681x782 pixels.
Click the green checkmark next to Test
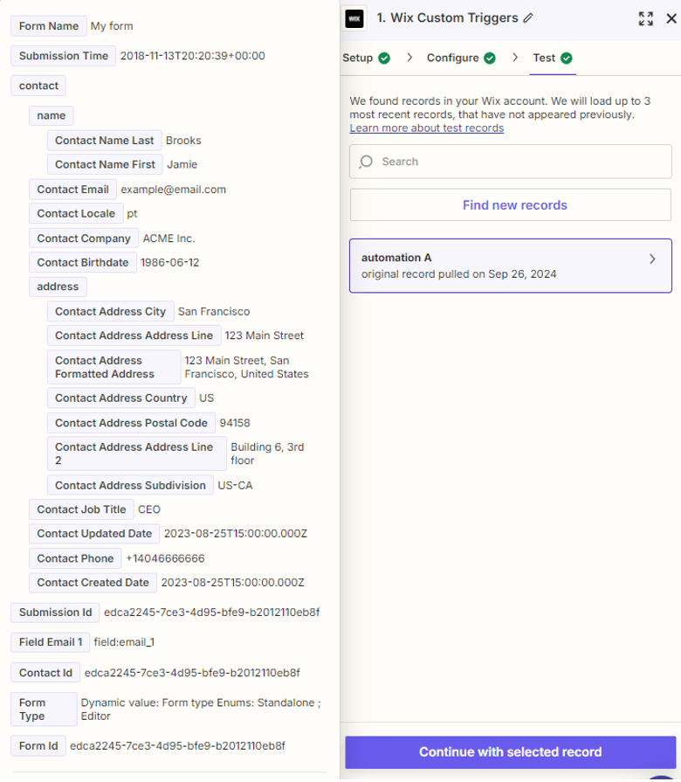click(567, 59)
